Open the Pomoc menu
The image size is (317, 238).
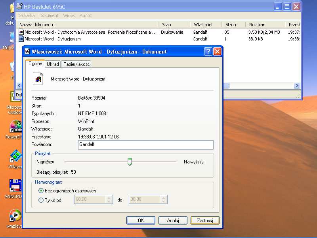pos(85,15)
